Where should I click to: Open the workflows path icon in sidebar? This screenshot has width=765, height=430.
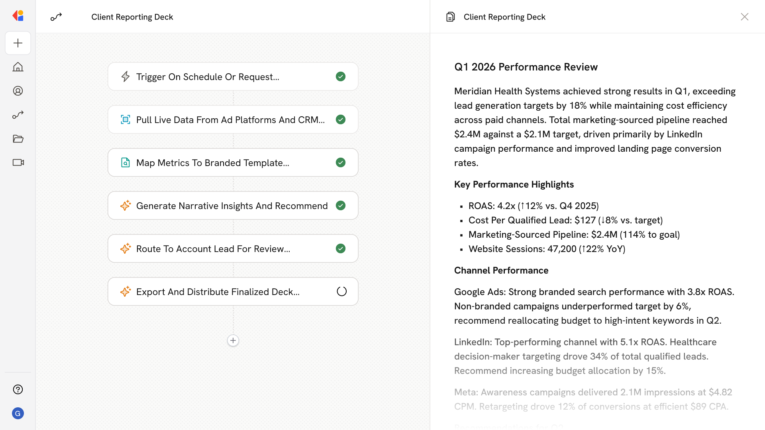18,115
